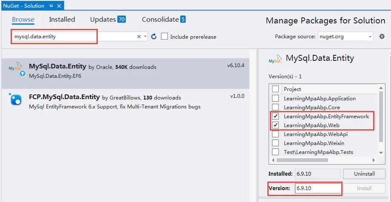This screenshot has height=202, width=391.
Task: Check LearningMpaAbp.Application project
Action: [x=275, y=98]
